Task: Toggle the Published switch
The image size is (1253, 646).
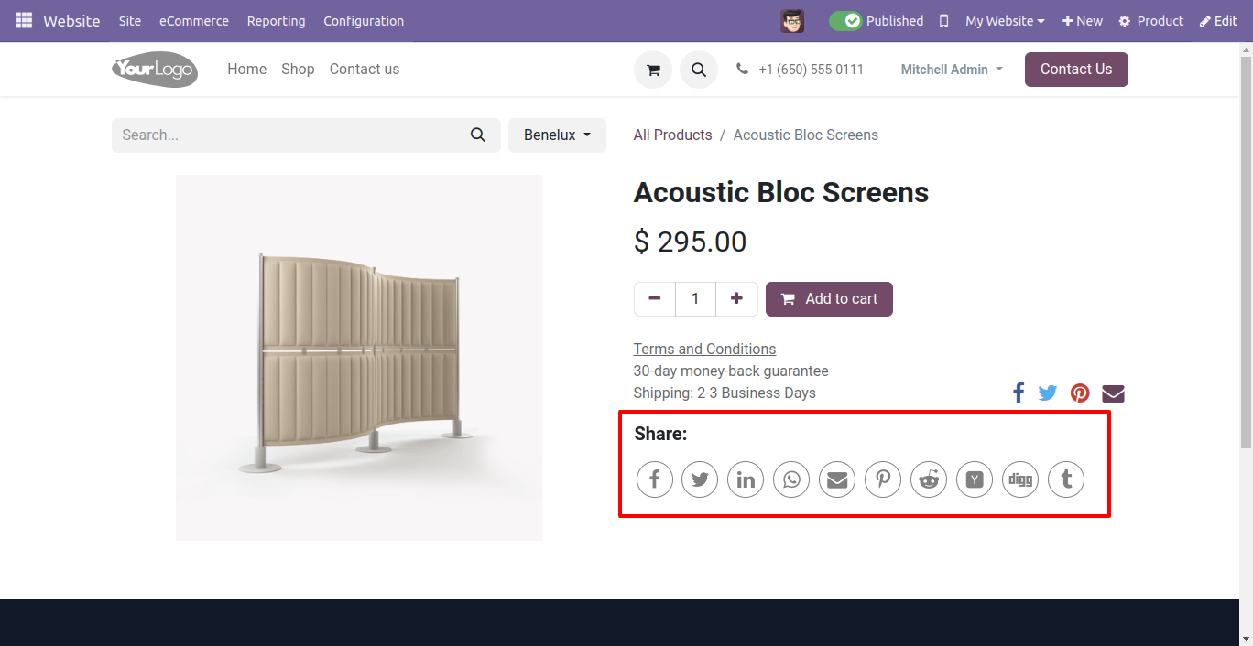Action: click(845, 20)
